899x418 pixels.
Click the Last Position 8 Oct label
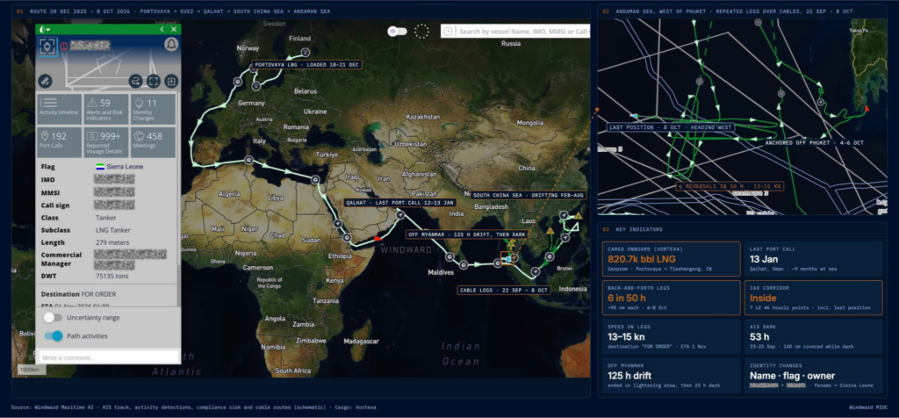[671, 127]
